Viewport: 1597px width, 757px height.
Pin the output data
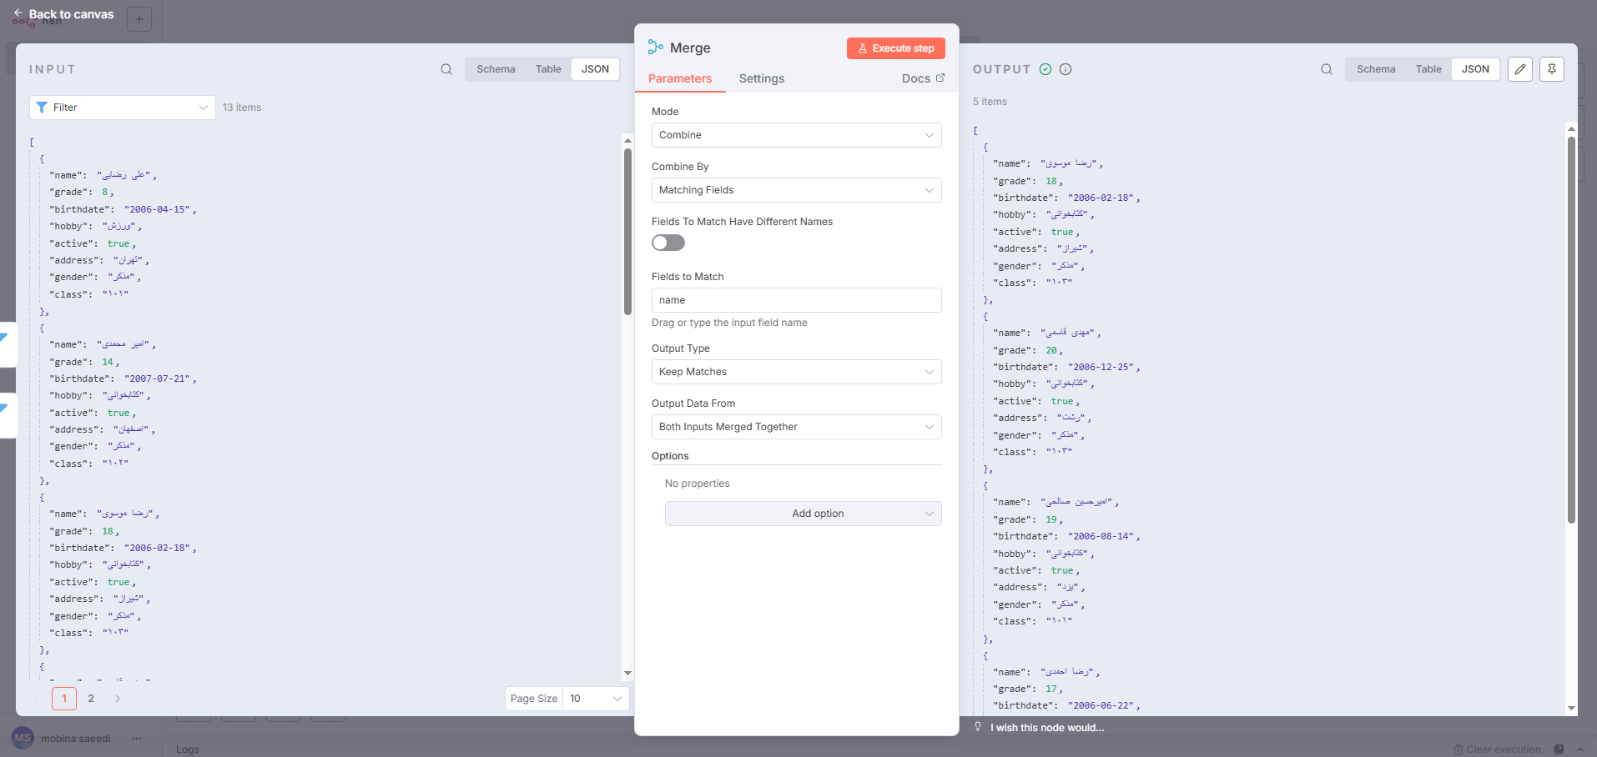click(x=1552, y=69)
